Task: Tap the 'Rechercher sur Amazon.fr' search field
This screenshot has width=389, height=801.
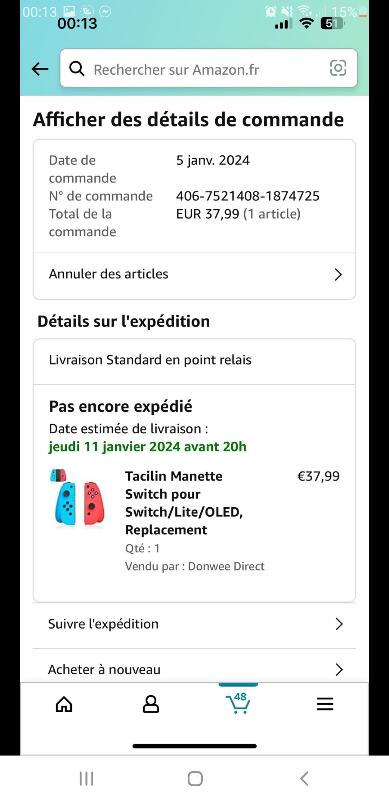Action: pos(202,69)
